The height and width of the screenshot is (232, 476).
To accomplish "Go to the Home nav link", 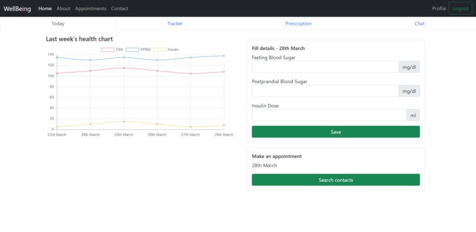I will coord(45,8).
